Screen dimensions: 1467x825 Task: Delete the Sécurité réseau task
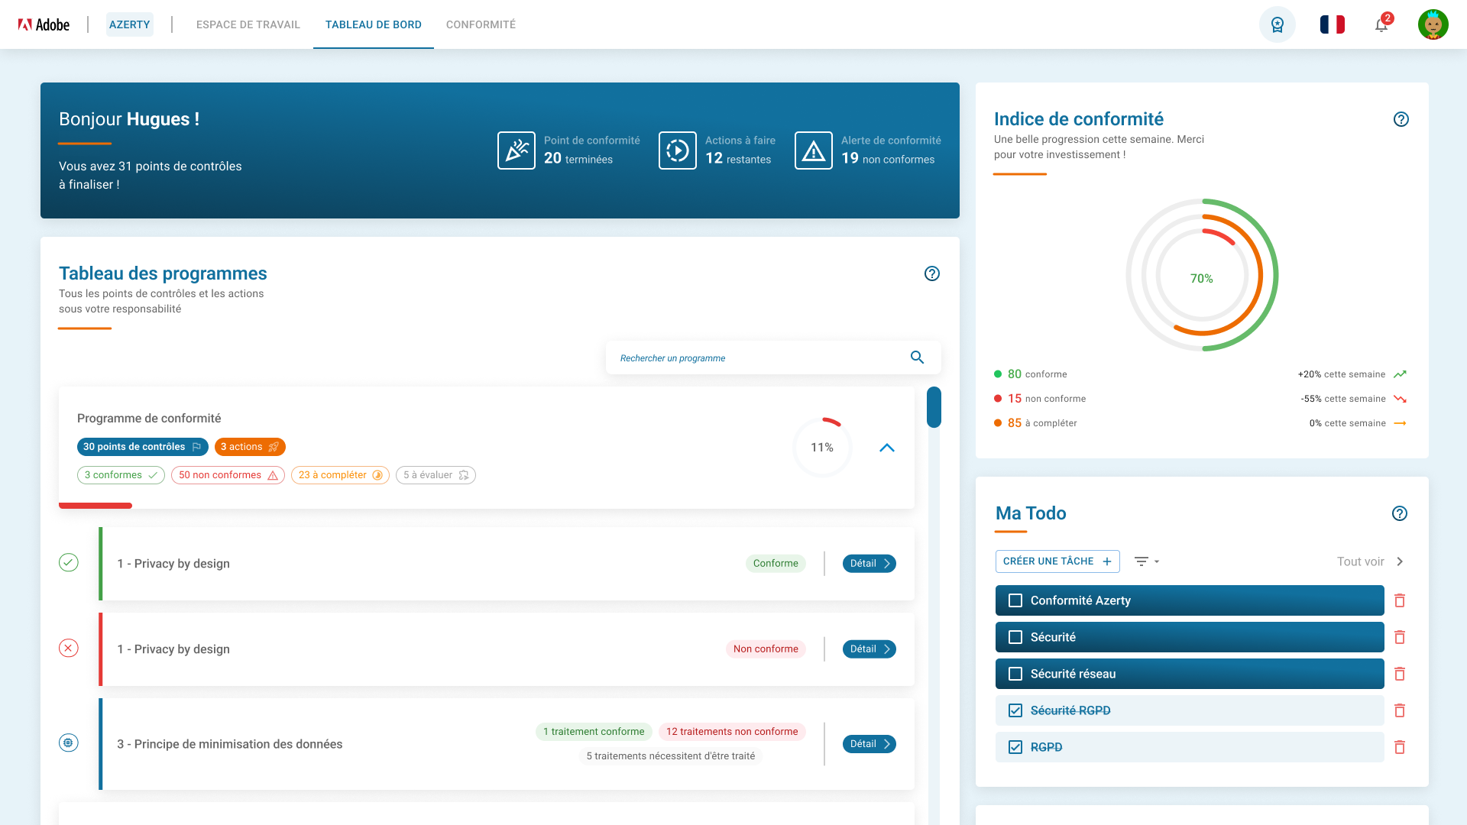click(1400, 674)
